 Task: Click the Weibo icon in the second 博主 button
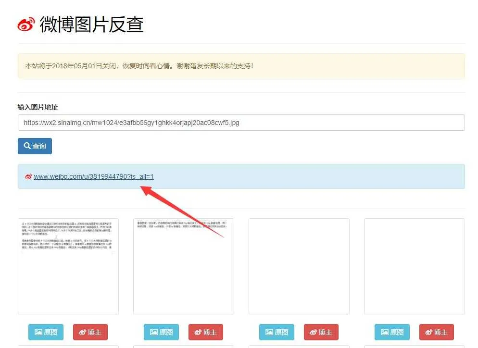[197, 332]
